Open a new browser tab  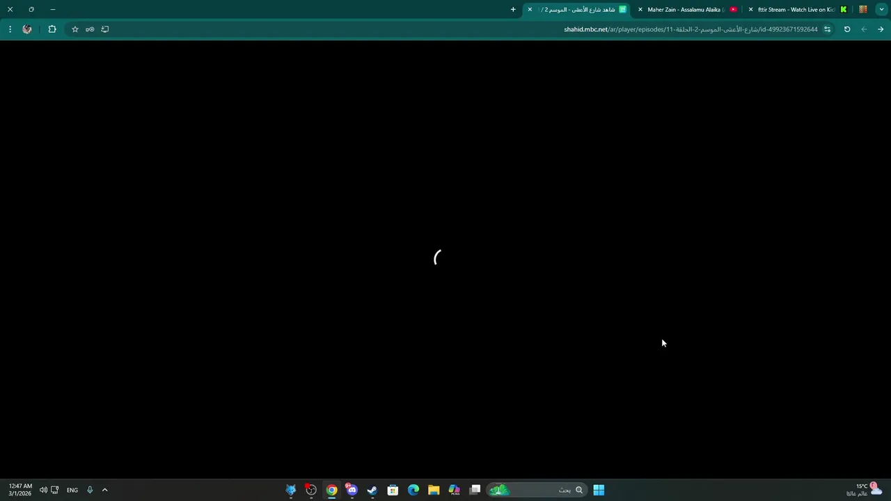point(513,10)
